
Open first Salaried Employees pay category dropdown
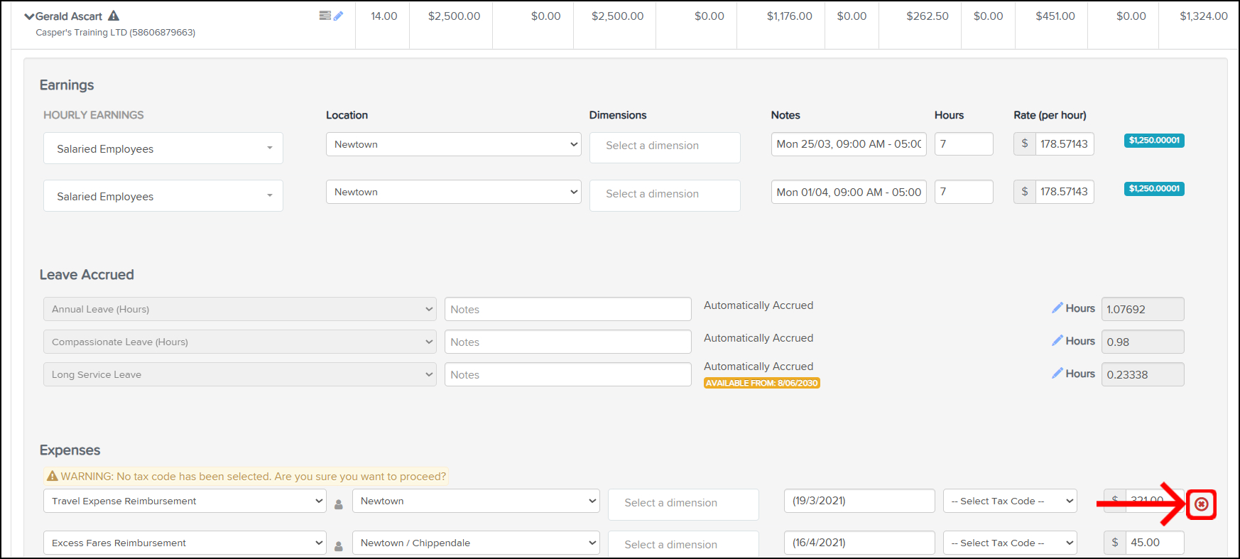click(x=163, y=148)
